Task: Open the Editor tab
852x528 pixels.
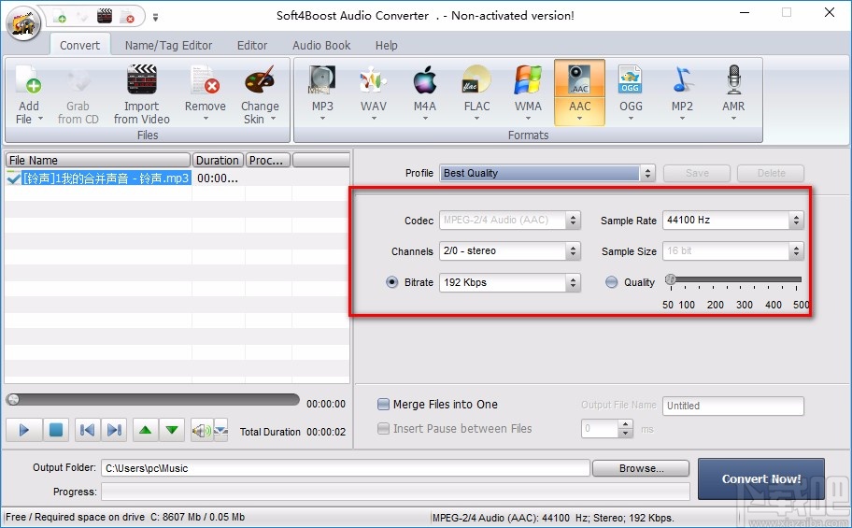Action: pos(252,45)
